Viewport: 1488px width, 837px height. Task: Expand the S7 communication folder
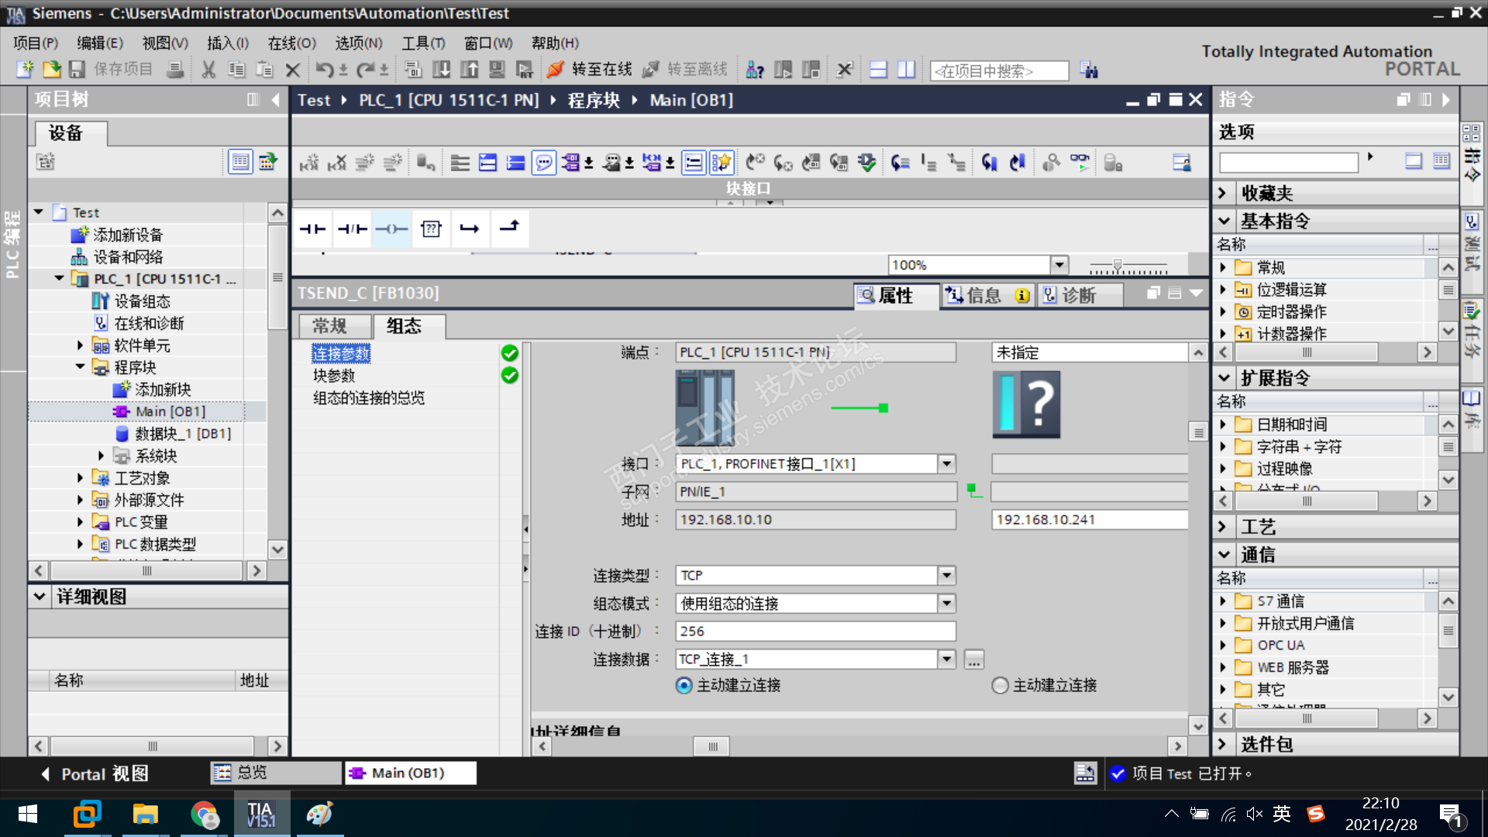pos(1223,601)
